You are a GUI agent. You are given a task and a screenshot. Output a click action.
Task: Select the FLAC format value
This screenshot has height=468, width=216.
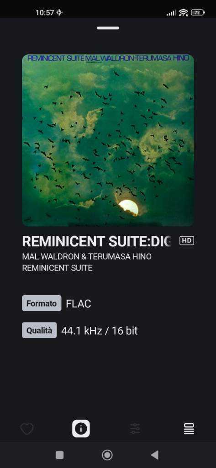coord(79,304)
